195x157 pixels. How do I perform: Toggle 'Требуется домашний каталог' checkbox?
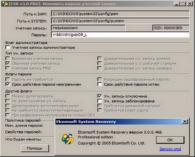pyautogui.click(x=100, y=106)
